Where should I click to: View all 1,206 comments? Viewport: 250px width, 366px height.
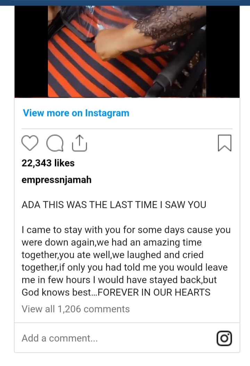(x=76, y=309)
